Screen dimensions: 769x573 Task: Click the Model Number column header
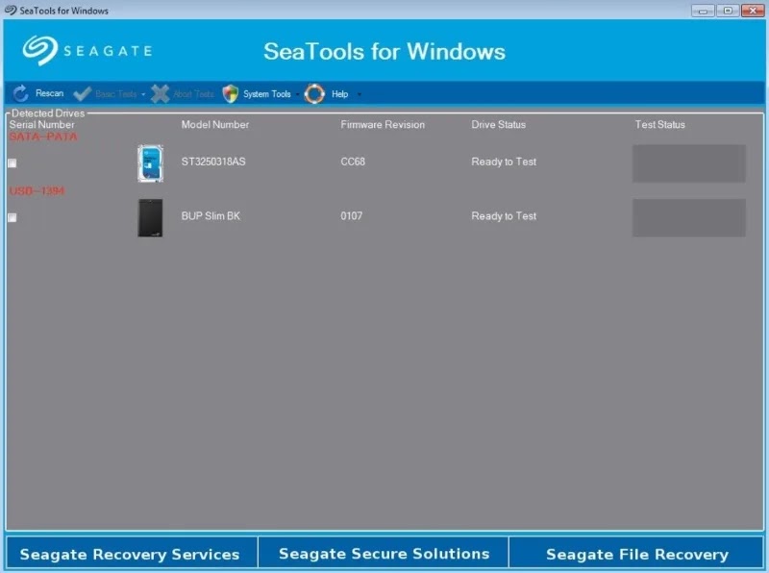214,125
